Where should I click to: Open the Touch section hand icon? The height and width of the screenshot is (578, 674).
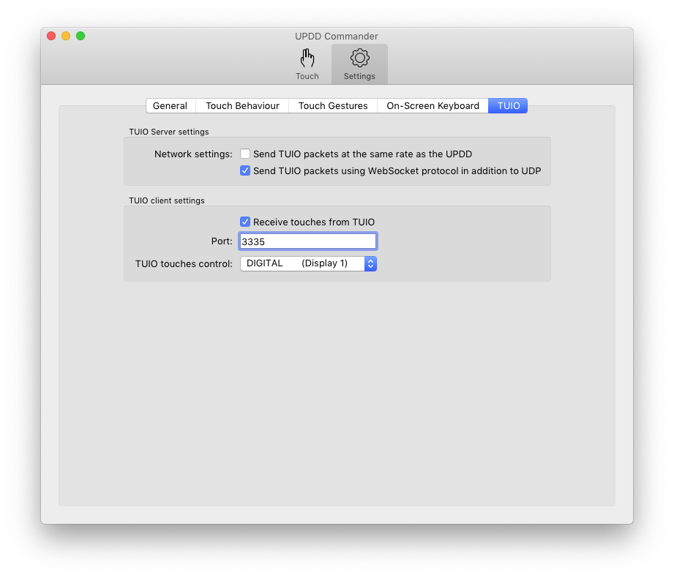click(x=307, y=59)
